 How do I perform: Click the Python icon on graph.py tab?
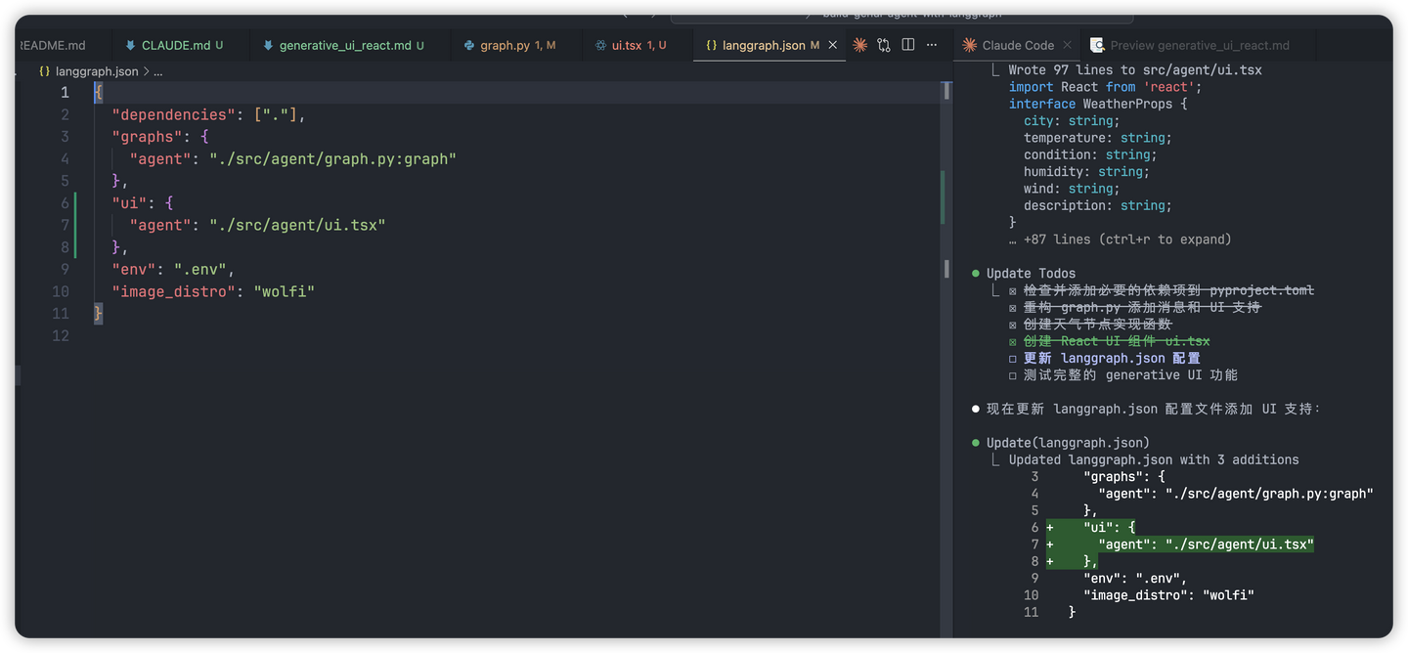469,45
